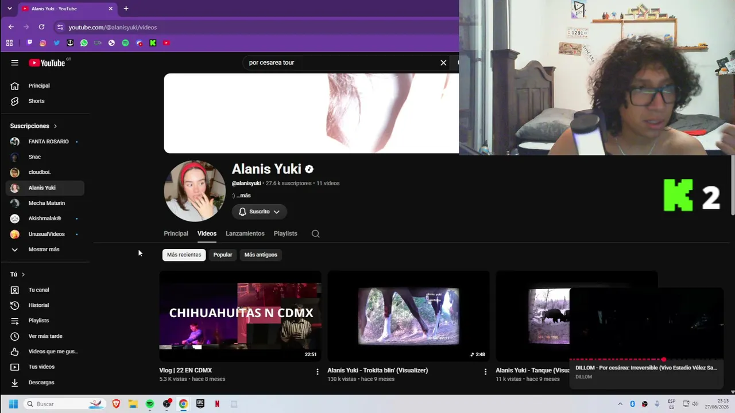Search within the Alanis Yuki channel

pyautogui.click(x=315, y=233)
